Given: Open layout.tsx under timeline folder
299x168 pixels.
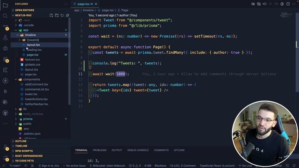Looking at the screenshot, I should coord(33,45).
